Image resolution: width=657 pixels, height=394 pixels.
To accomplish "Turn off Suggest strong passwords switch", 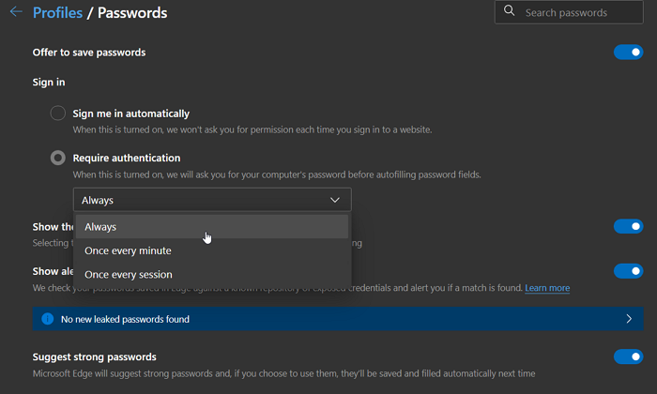I will coord(628,356).
